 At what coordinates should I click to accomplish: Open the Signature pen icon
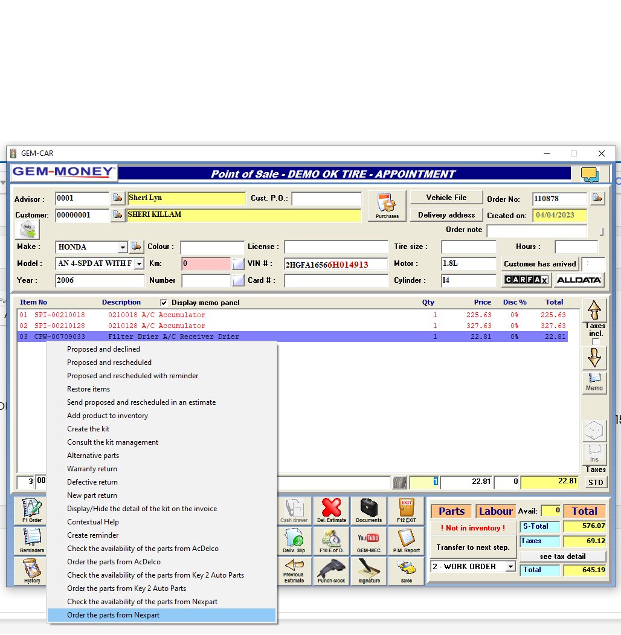tap(369, 570)
